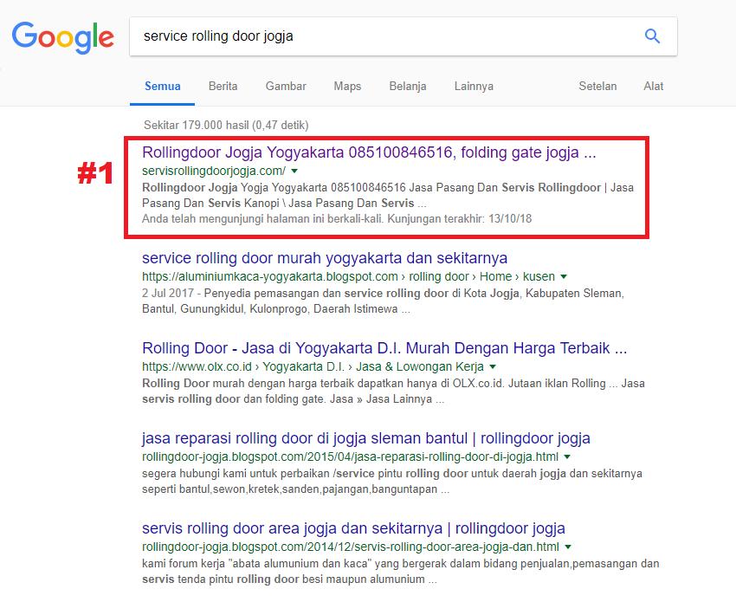Click 'Anda telah mengunjungi halaman ini' note
The height and width of the screenshot is (615, 736).
coord(337,219)
